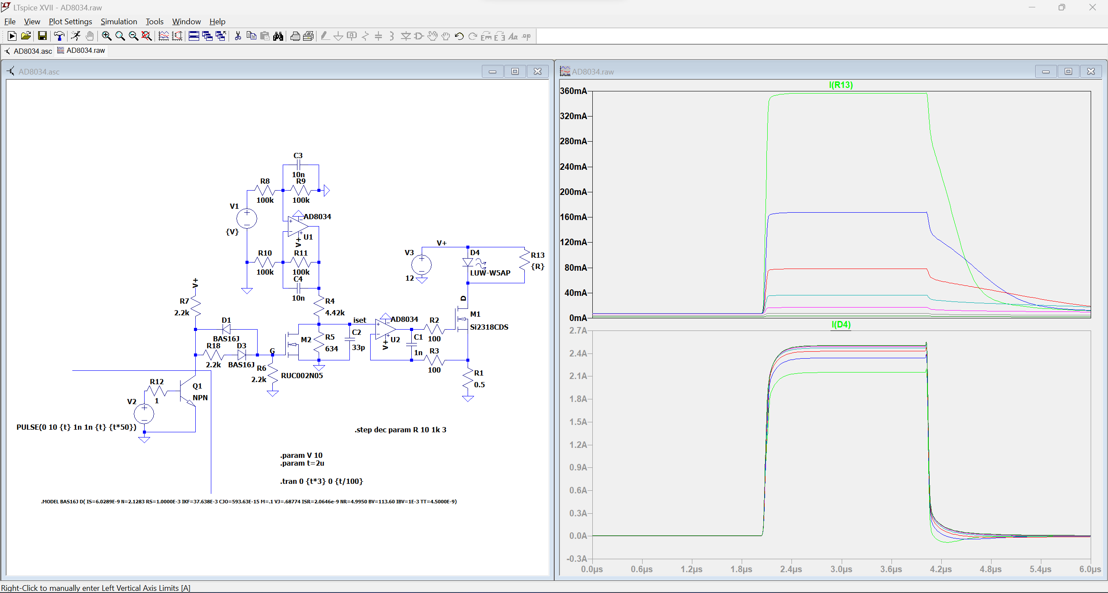Click the LUW-W5AP LED label

(490, 273)
